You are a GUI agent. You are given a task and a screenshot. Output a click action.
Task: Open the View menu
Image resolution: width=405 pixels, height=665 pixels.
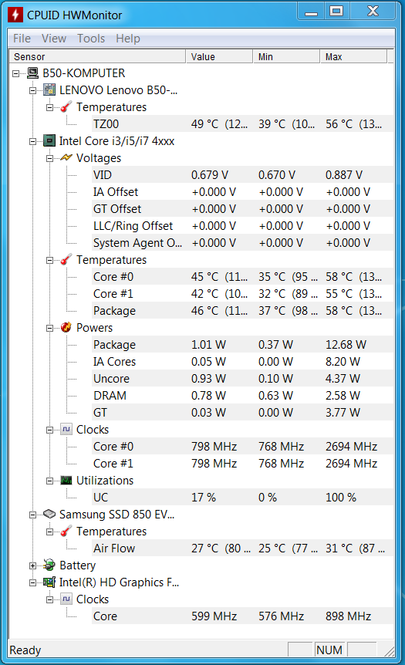[54, 38]
